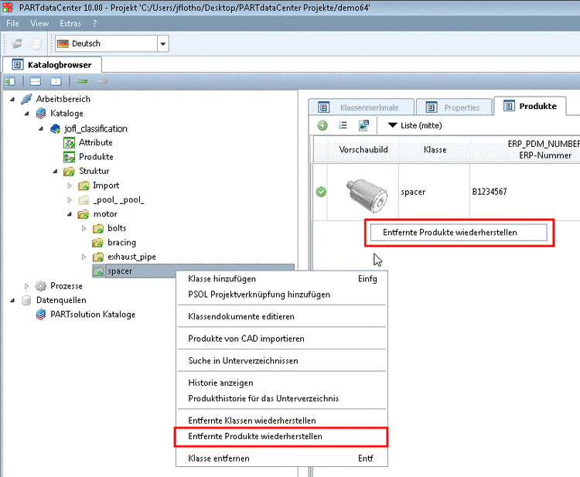
Task: Click the open project toolbar icon
Action: click(x=17, y=43)
